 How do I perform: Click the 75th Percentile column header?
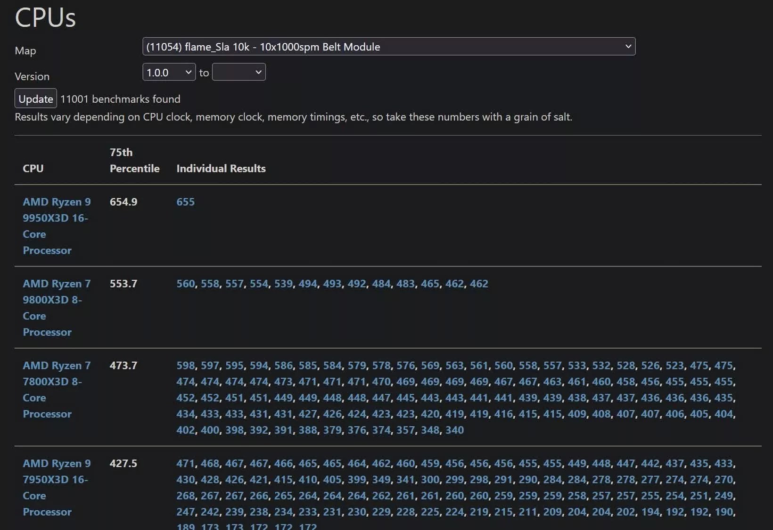(134, 161)
